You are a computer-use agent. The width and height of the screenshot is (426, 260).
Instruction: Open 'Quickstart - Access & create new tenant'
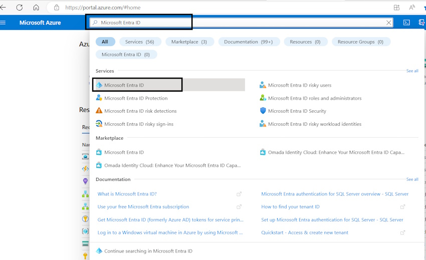(305, 232)
